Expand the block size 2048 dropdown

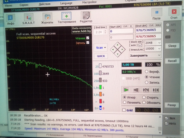(159, 43)
